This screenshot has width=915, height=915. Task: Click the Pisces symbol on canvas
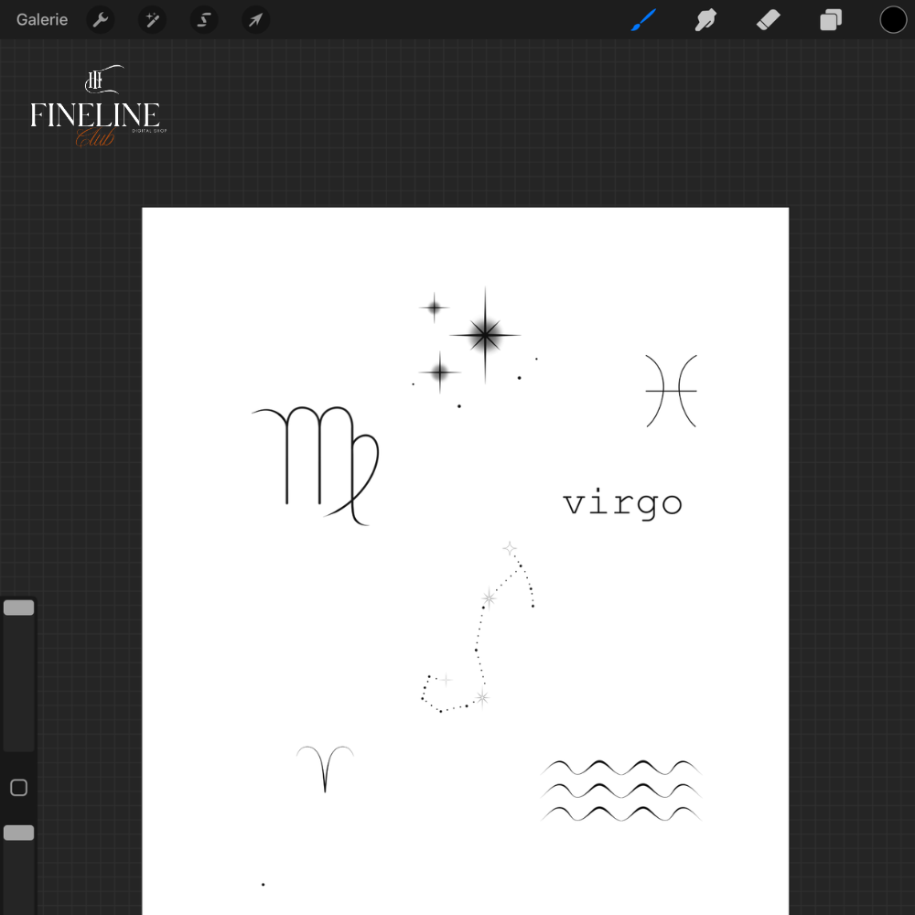(x=671, y=391)
